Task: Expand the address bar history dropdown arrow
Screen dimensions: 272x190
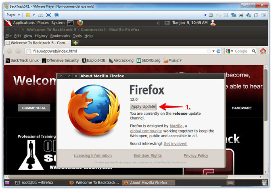Action: click(213, 52)
